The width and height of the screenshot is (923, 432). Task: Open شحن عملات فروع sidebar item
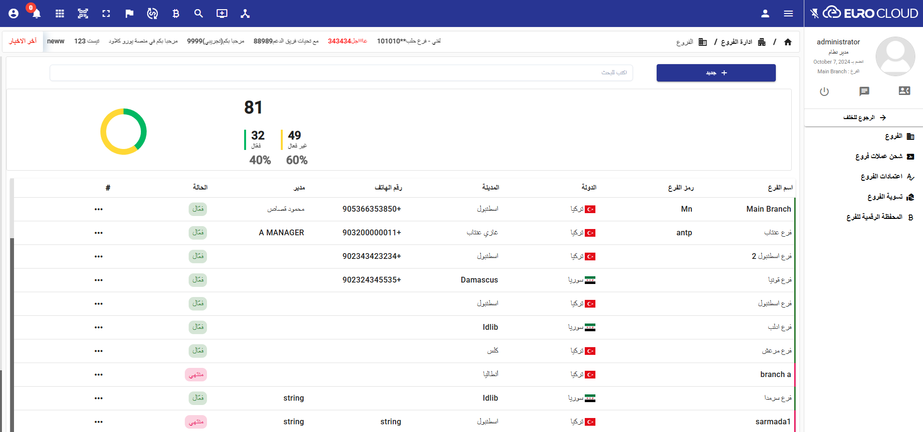[x=879, y=156]
